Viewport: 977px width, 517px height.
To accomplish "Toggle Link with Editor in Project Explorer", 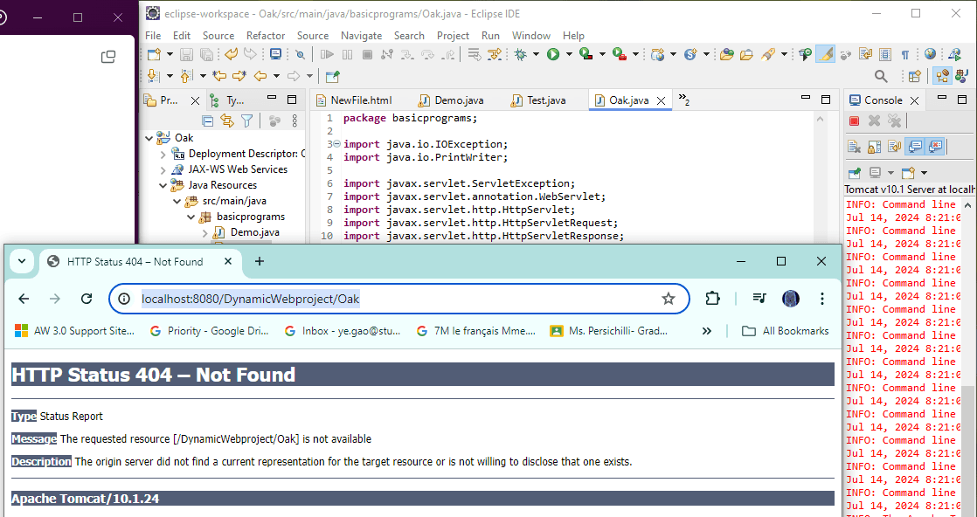I will tap(227, 121).
